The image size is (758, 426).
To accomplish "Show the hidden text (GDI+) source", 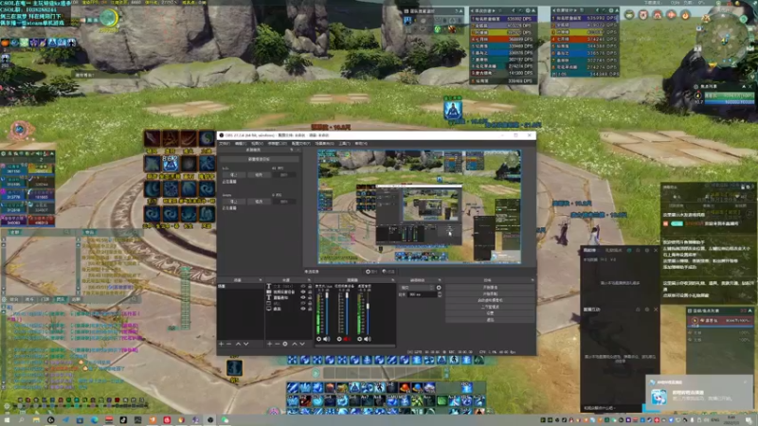I will (x=303, y=286).
